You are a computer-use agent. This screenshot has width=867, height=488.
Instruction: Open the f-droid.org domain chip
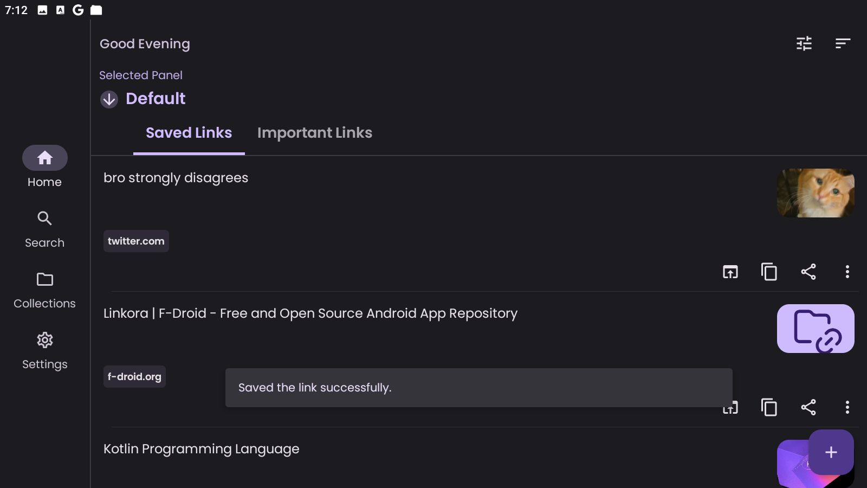coord(134,377)
